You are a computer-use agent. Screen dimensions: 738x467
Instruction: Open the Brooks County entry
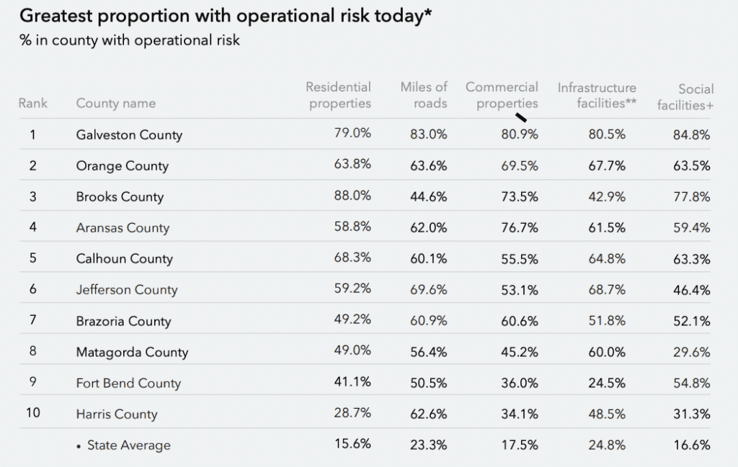tap(120, 196)
